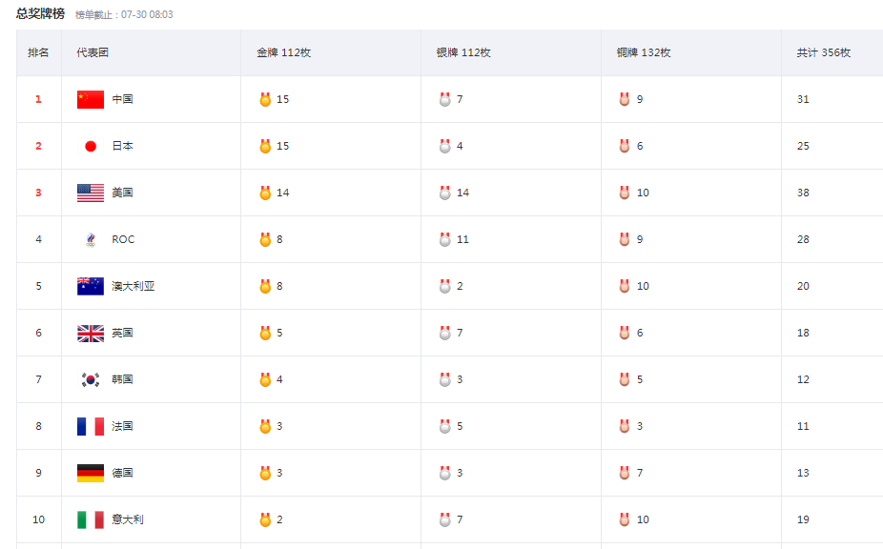Click total medals 28 for ROC
The width and height of the screenshot is (883, 549).
[803, 240]
